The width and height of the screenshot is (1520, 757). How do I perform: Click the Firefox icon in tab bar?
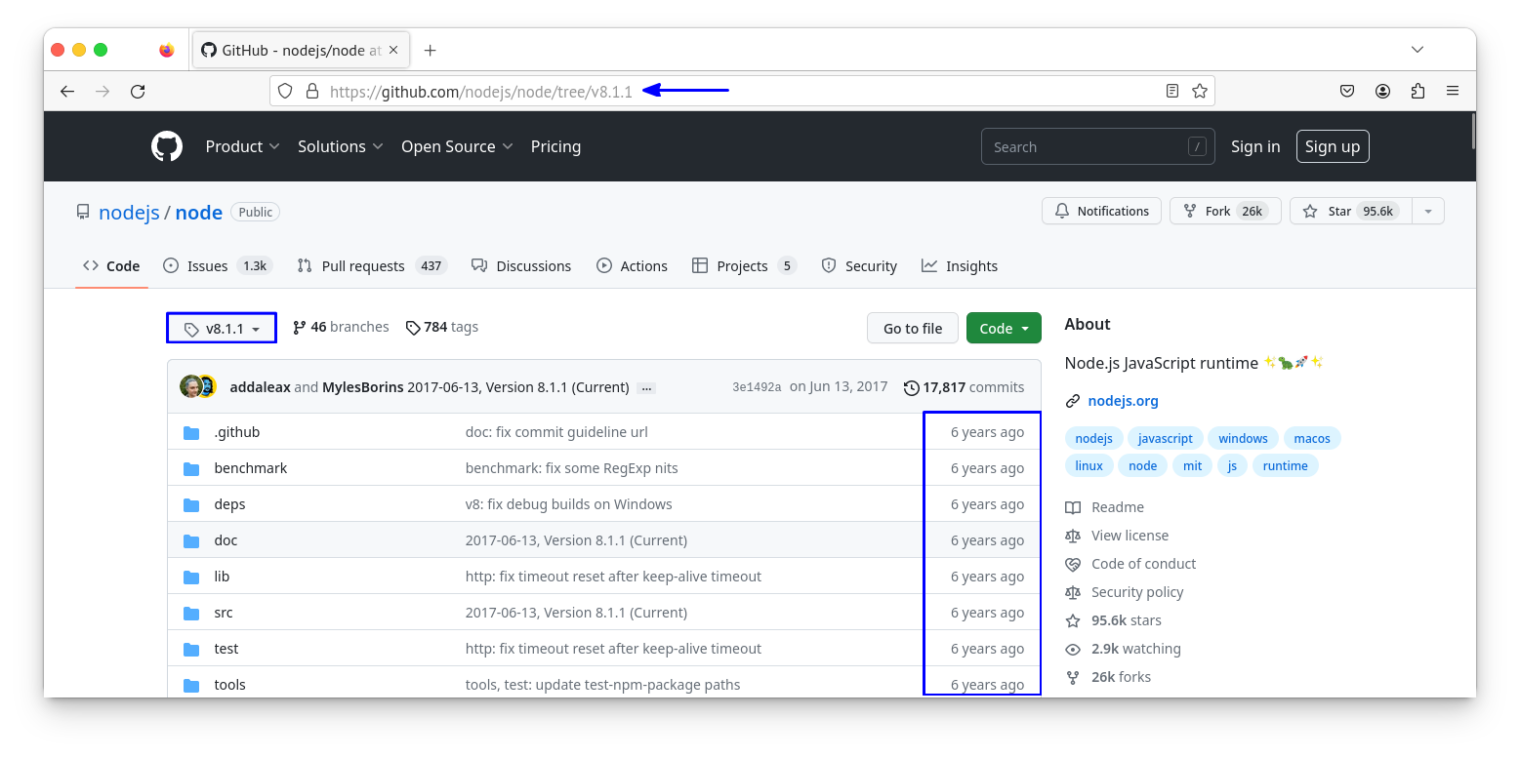(167, 50)
